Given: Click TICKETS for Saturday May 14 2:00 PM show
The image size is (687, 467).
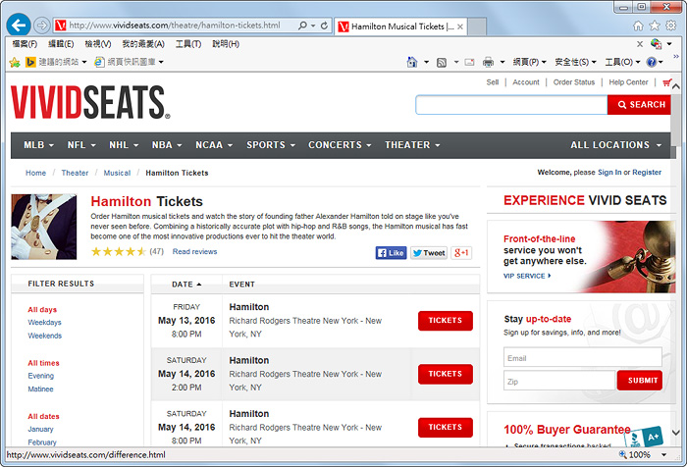Looking at the screenshot, I should pos(446,374).
